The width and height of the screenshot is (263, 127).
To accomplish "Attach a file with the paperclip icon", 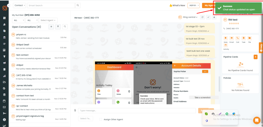I will (75, 110).
